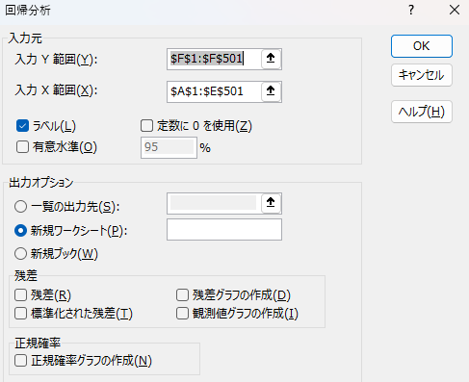
Task: Click the 入力 Y 範囲(Y): label
Action: (56, 60)
